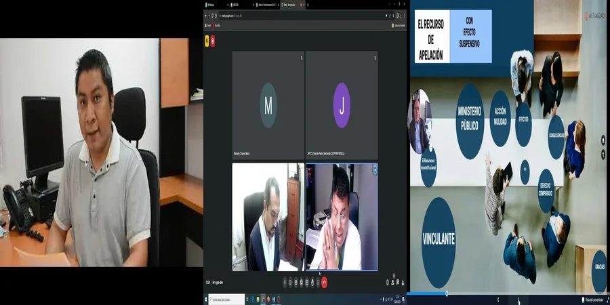The height and width of the screenshot is (305, 610).
Task: Open DERECHO COMPARADO topic circle
Action: [546, 190]
